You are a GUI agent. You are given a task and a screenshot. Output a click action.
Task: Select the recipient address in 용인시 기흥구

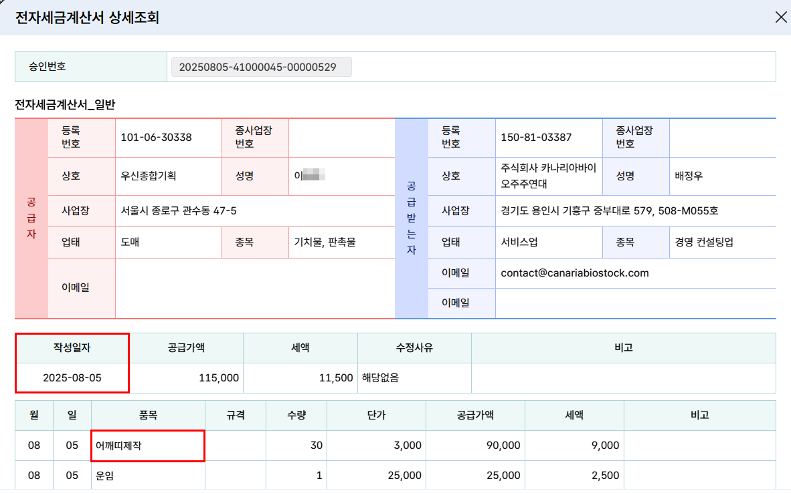[x=610, y=210]
